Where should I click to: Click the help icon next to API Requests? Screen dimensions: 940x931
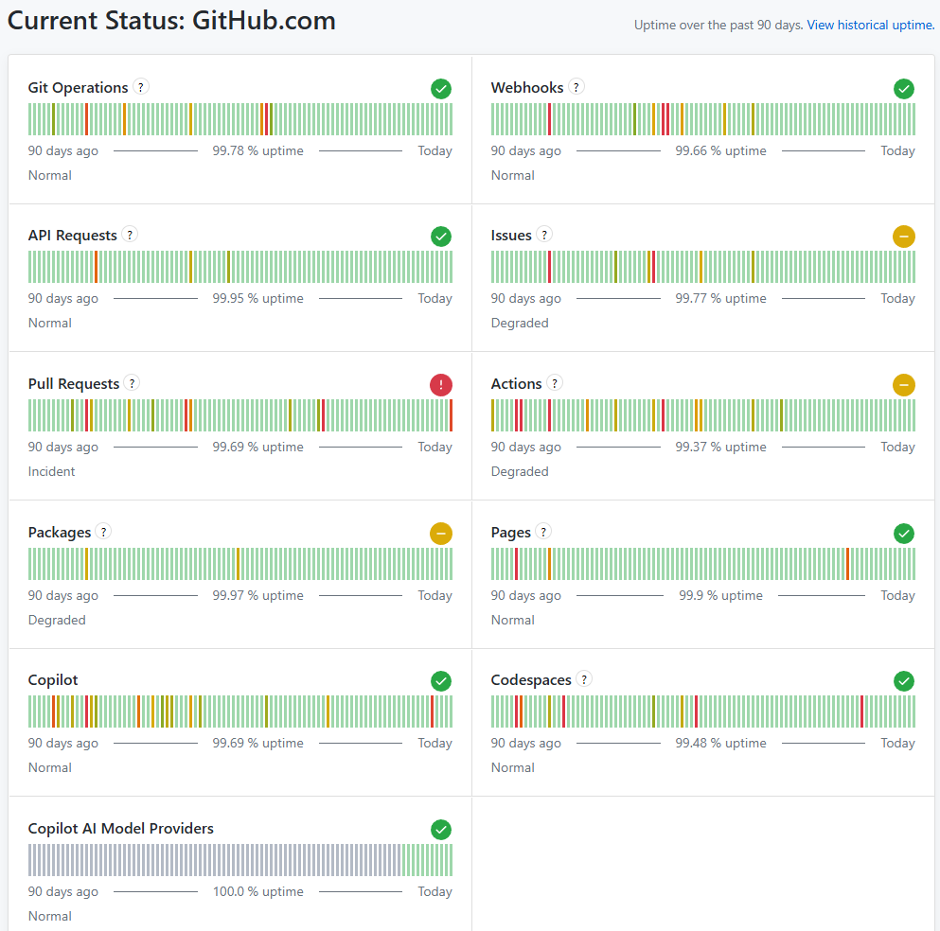tap(130, 235)
